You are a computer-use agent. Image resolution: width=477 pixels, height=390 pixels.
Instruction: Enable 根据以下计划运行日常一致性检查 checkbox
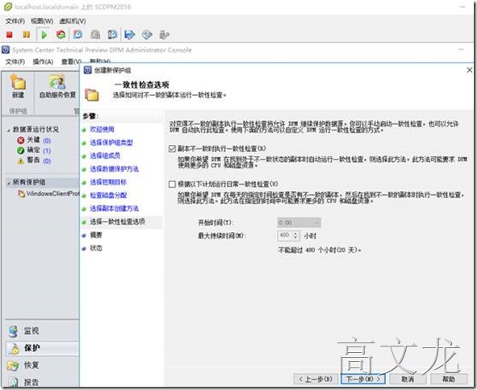(x=172, y=184)
